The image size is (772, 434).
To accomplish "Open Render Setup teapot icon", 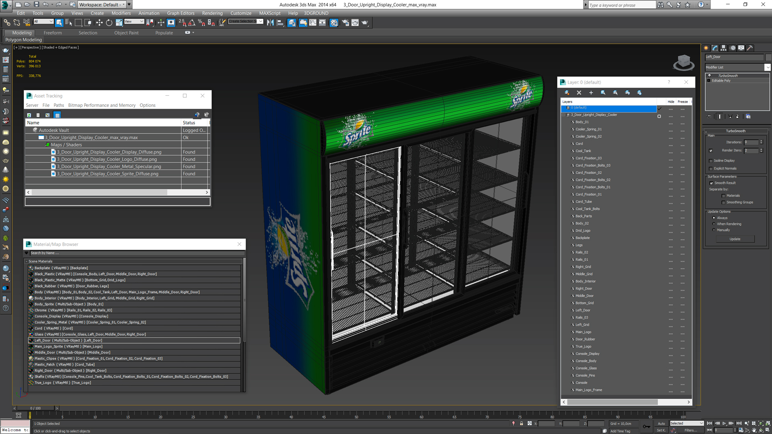I will click(345, 23).
